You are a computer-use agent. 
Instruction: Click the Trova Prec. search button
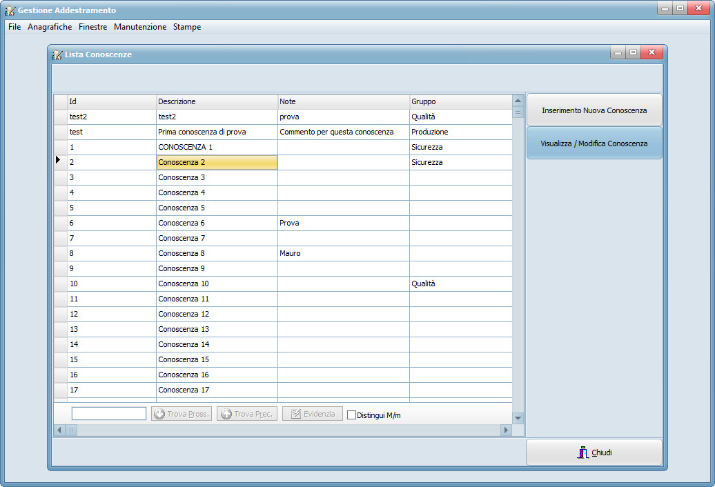click(x=247, y=414)
